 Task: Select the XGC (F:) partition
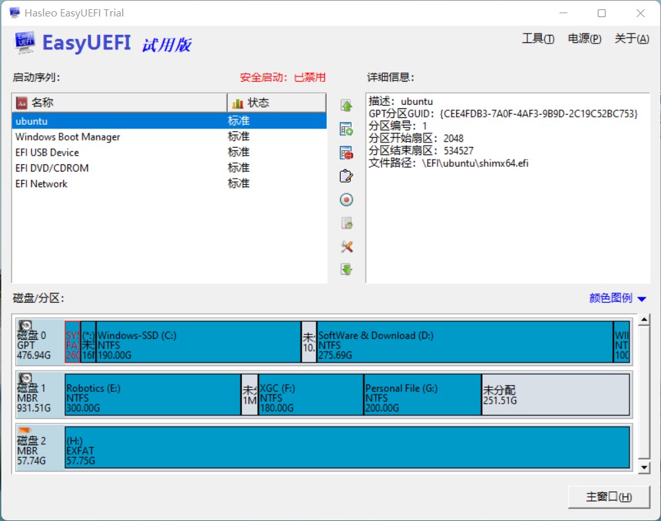(311, 394)
